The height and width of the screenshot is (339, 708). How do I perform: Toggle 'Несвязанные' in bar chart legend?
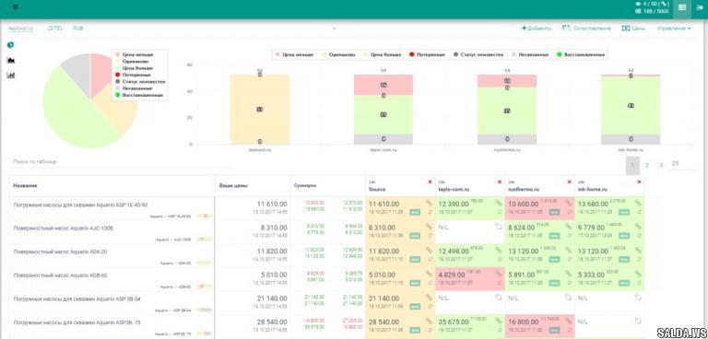coord(531,54)
